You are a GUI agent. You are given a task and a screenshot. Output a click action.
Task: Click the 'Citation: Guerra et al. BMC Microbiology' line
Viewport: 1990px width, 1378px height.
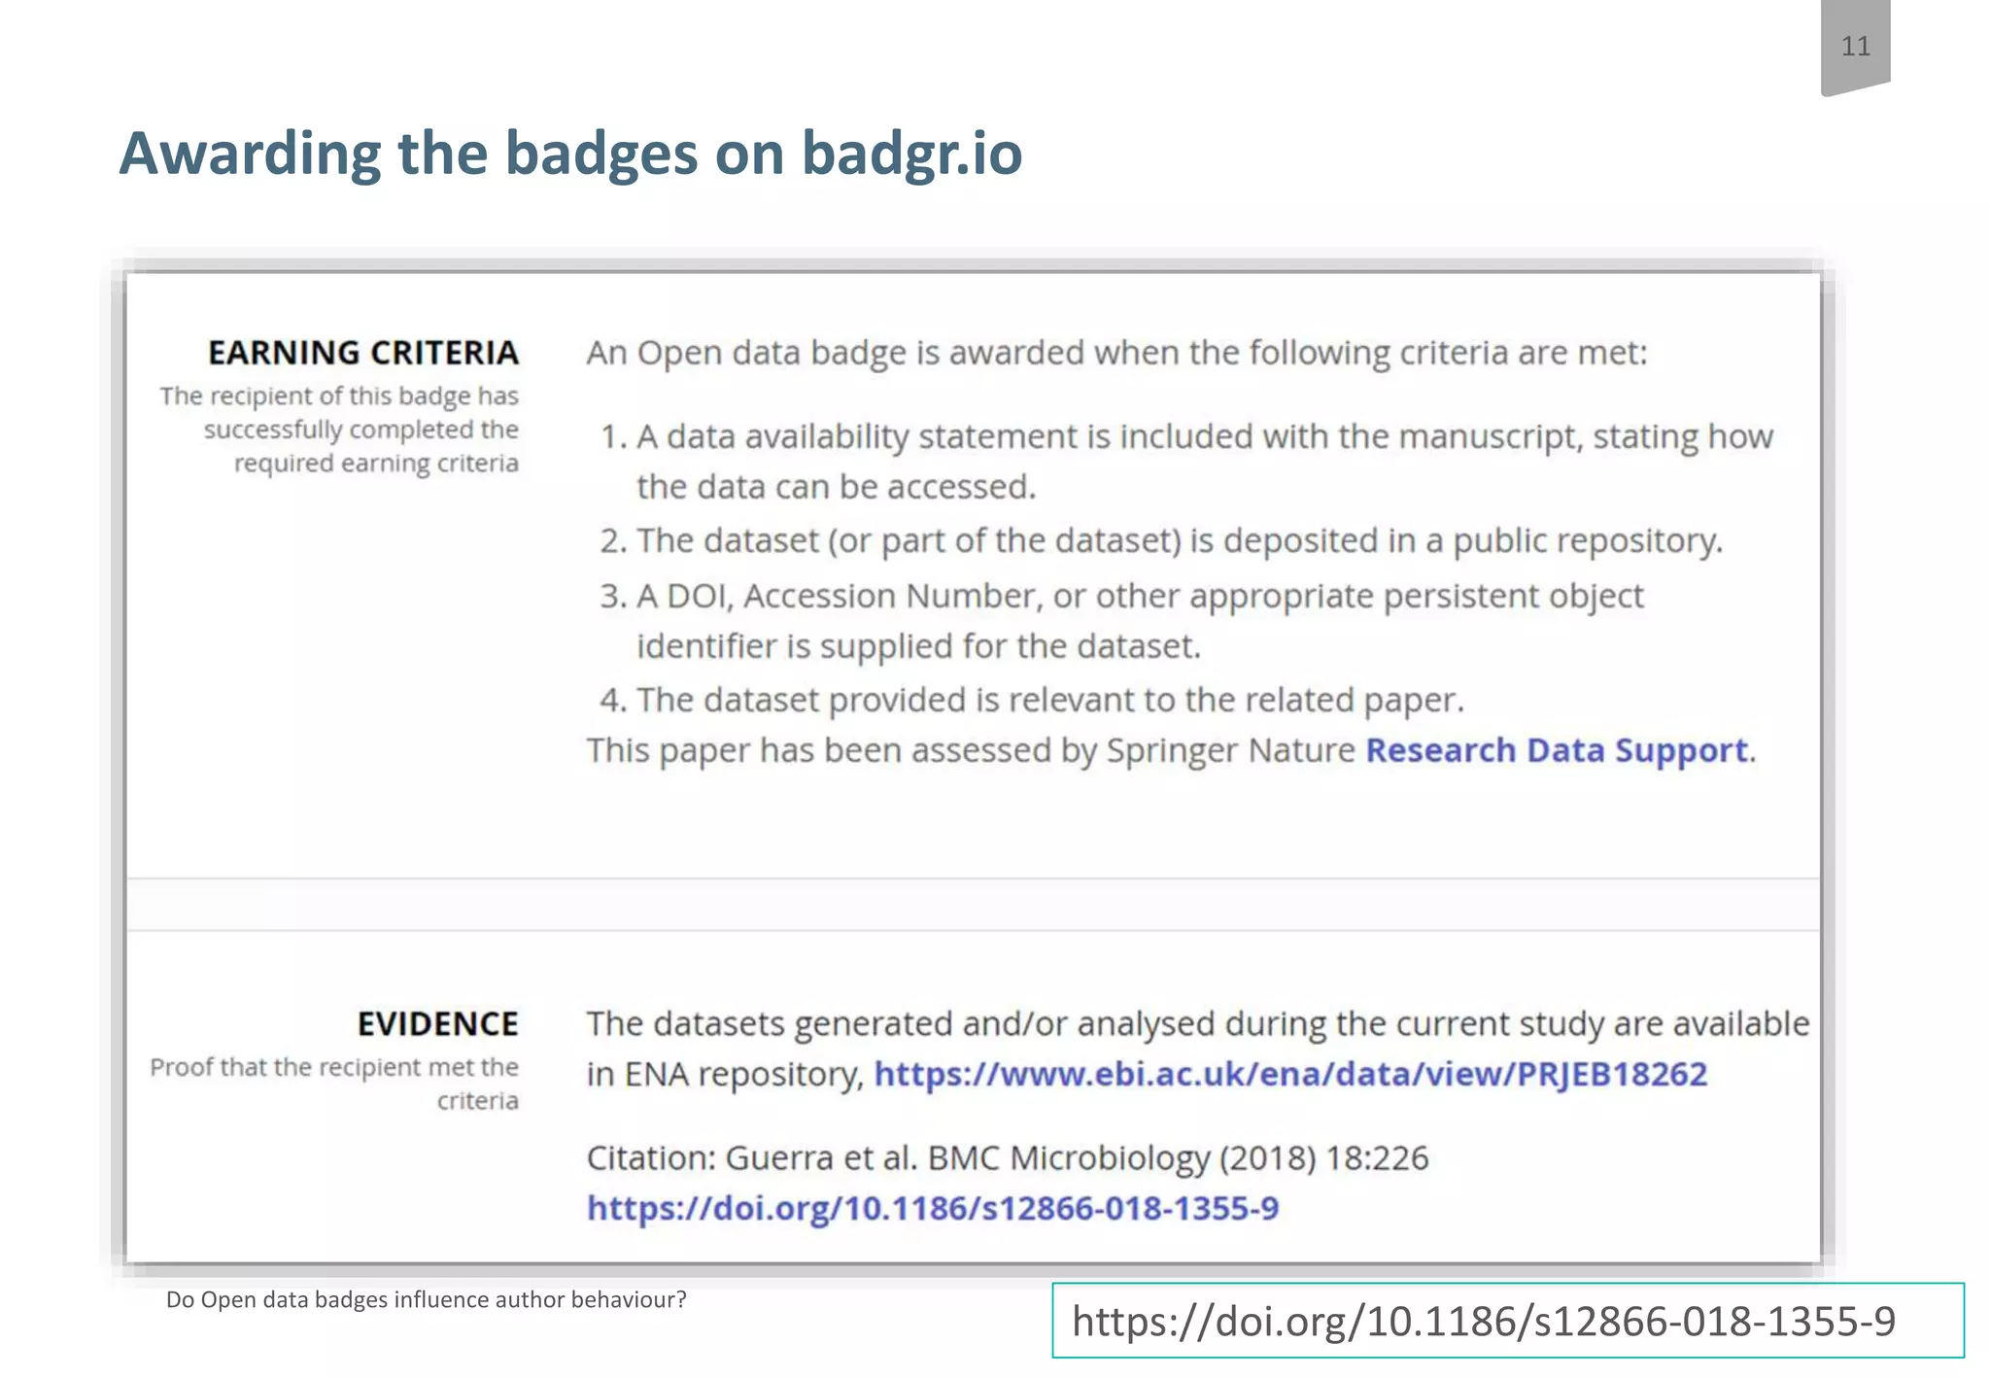(1008, 1158)
